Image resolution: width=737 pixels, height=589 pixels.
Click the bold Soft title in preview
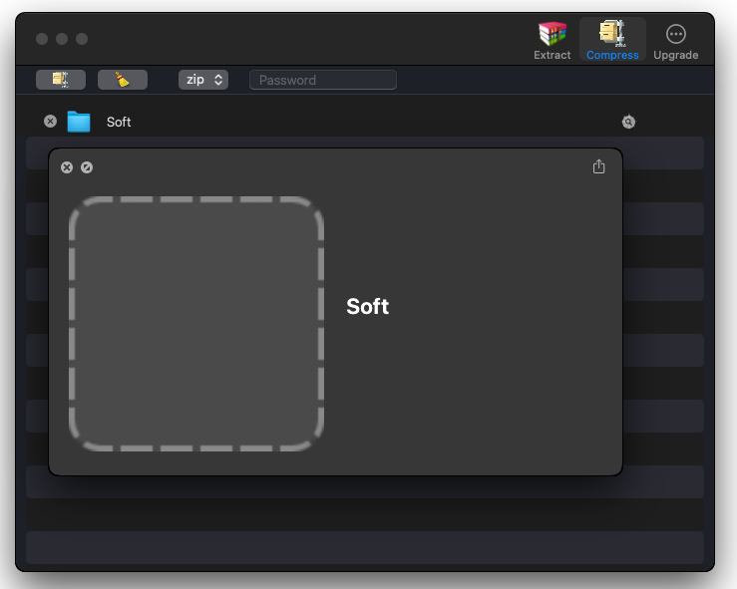click(367, 307)
